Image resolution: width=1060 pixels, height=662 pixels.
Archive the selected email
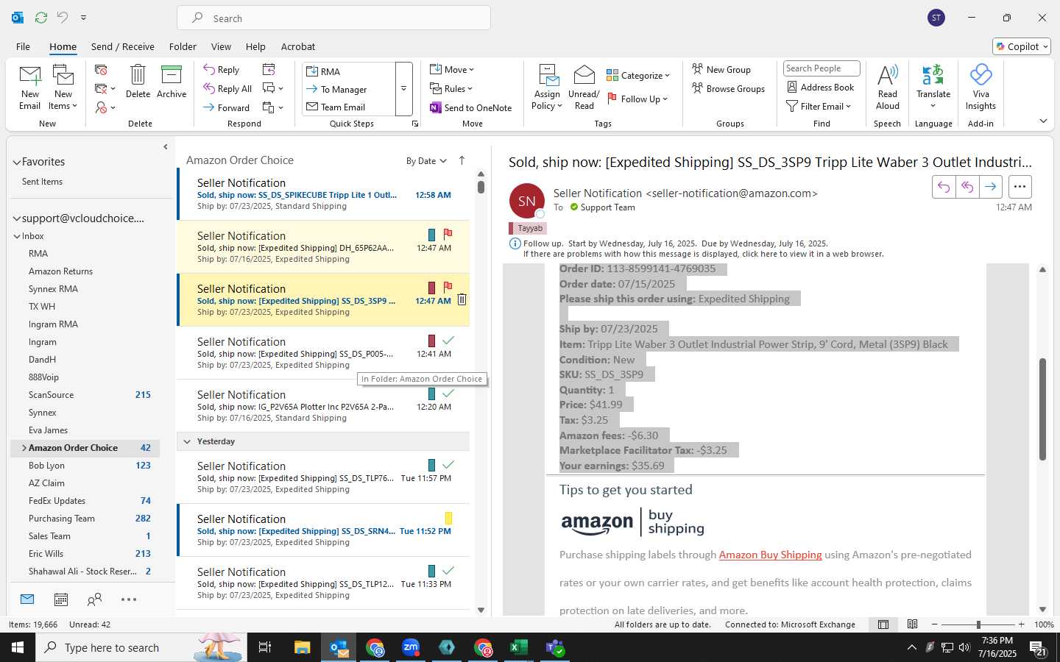[172, 81]
